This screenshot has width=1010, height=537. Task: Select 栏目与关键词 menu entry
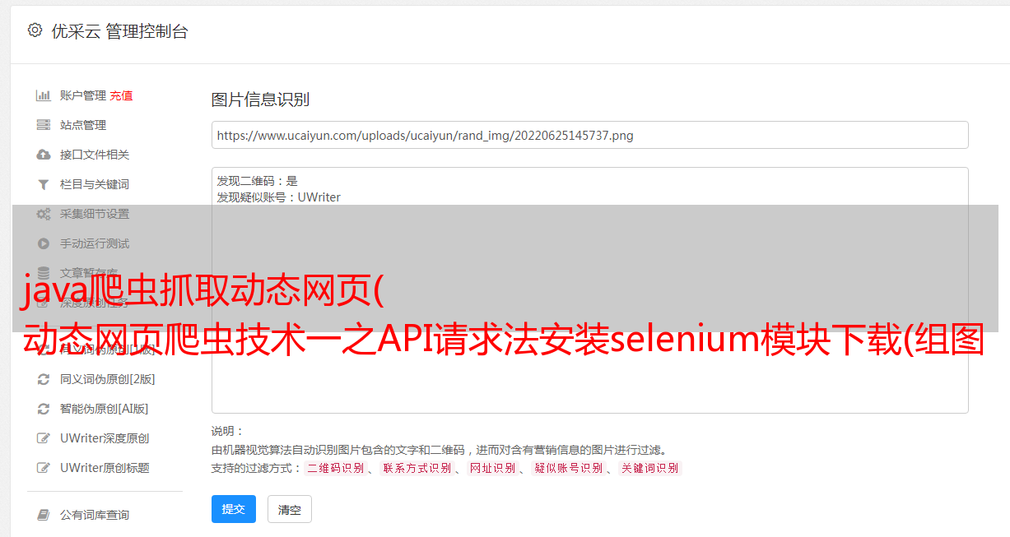95,184
